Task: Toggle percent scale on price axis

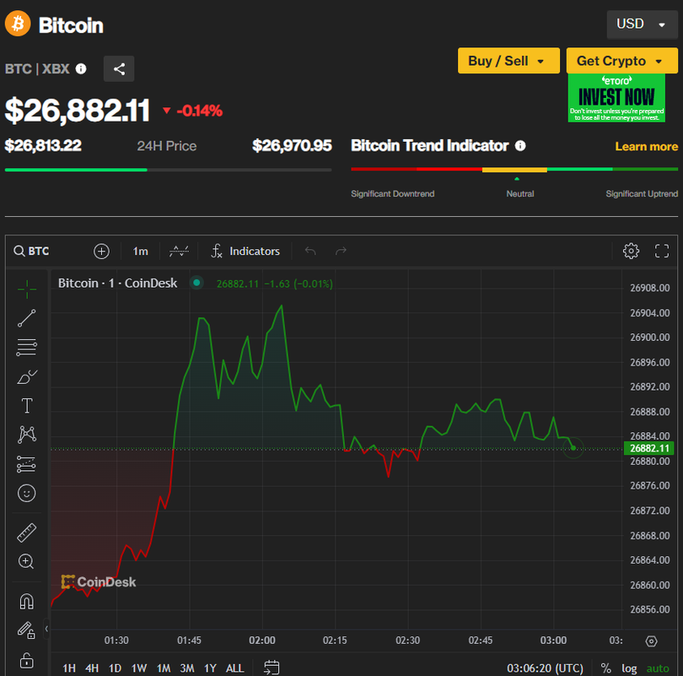Action: click(x=605, y=668)
